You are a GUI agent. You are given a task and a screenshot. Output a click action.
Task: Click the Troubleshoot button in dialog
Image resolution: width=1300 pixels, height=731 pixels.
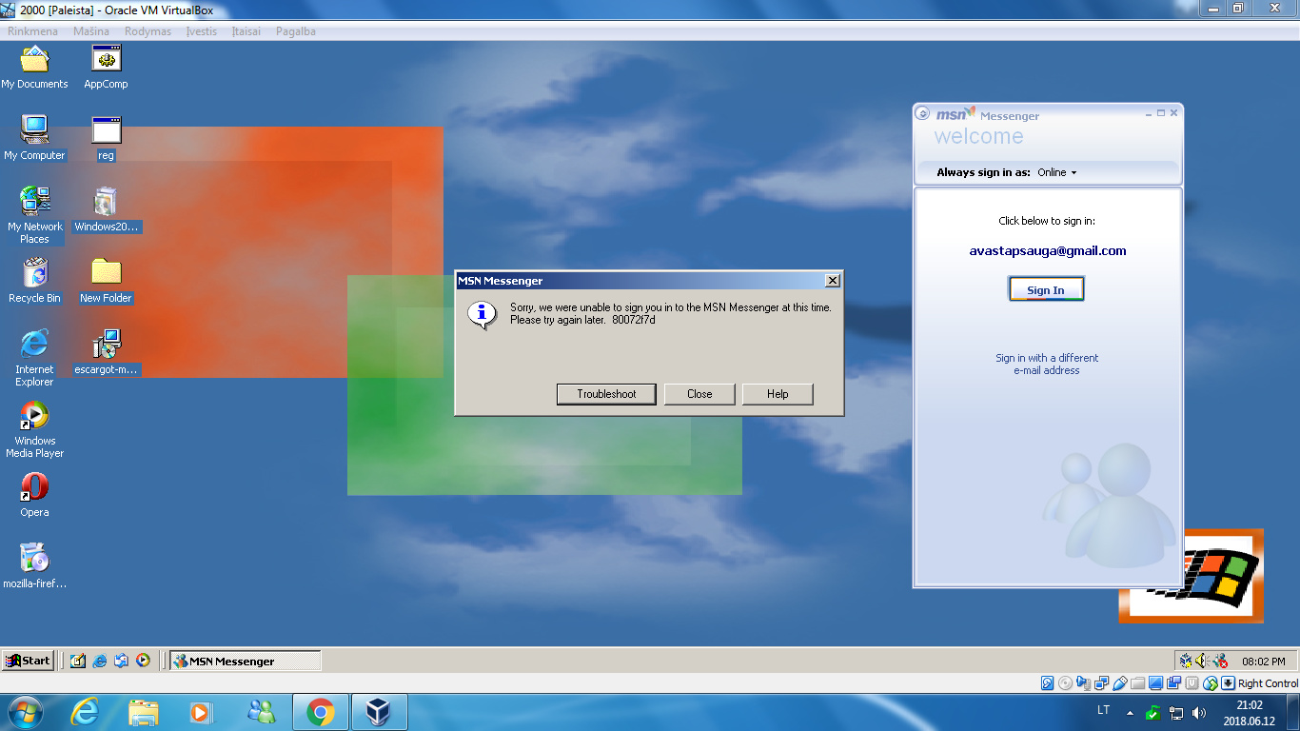[x=606, y=394]
